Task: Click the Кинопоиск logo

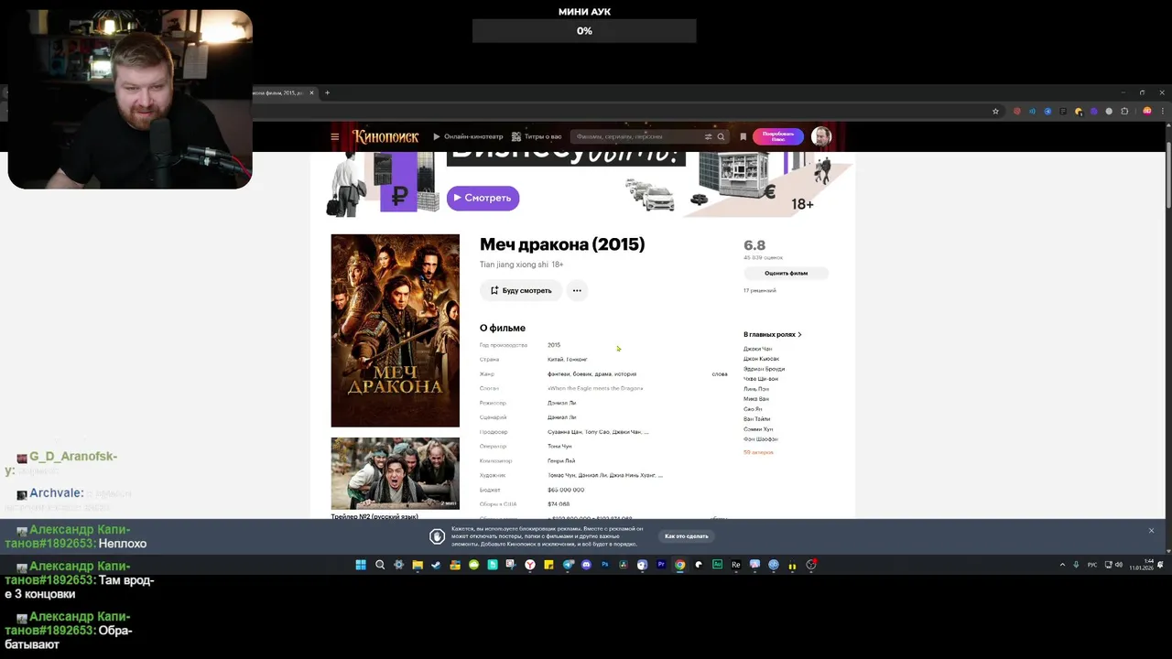Action: tap(385, 136)
